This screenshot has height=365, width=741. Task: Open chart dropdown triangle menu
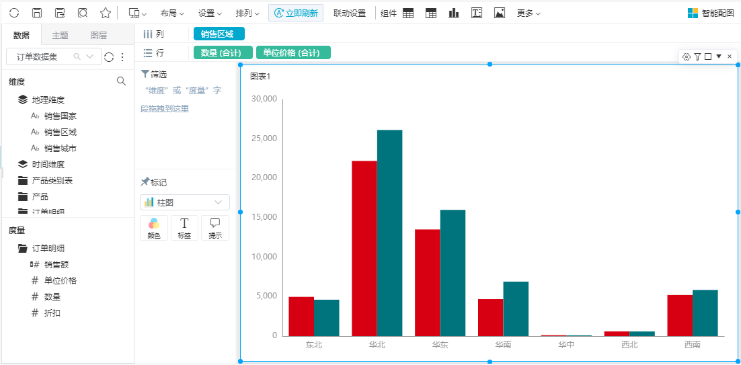[x=719, y=56]
